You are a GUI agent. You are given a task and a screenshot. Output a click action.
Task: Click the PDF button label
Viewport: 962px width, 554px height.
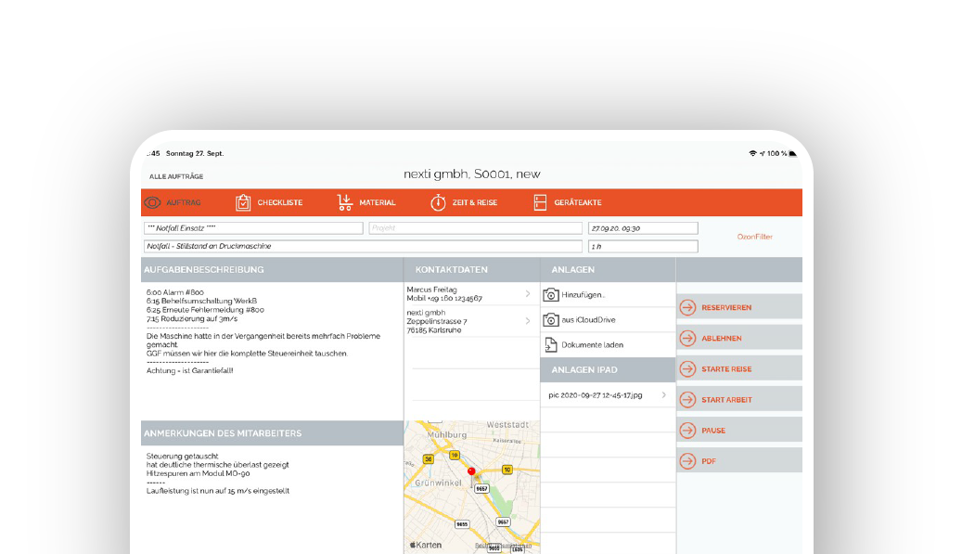tap(709, 461)
